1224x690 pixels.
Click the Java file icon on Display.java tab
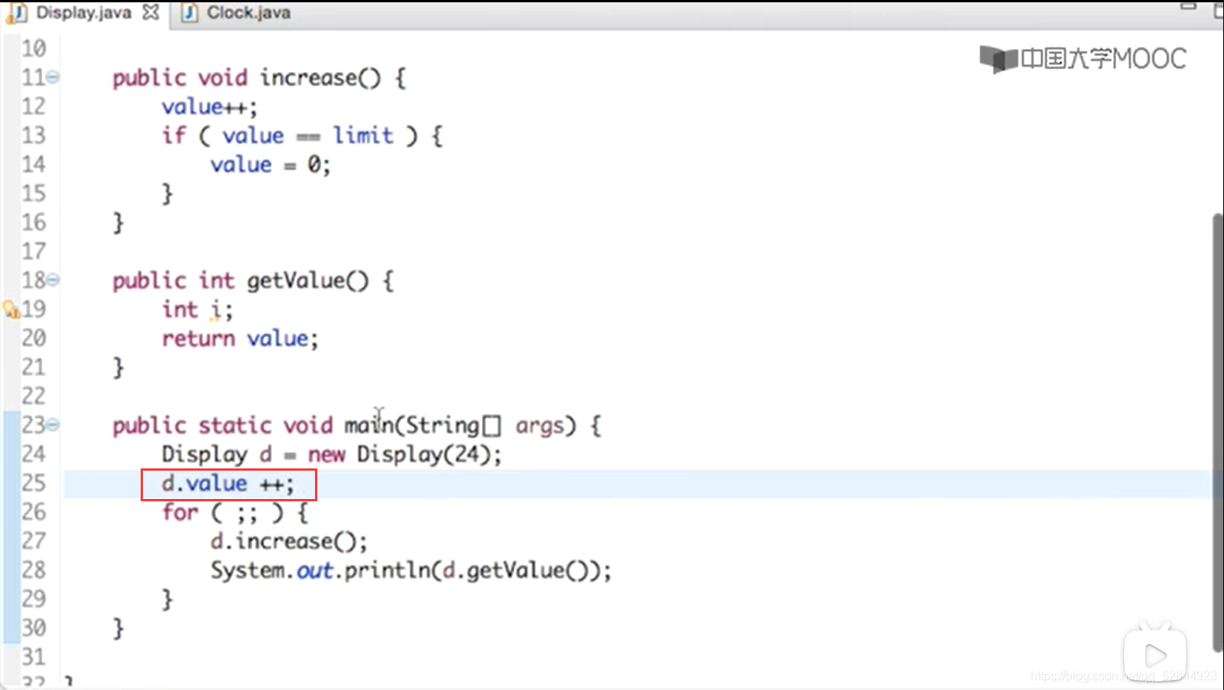(x=18, y=13)
